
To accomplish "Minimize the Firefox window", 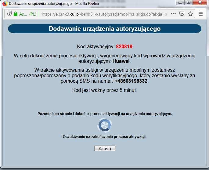I will 180,2.
